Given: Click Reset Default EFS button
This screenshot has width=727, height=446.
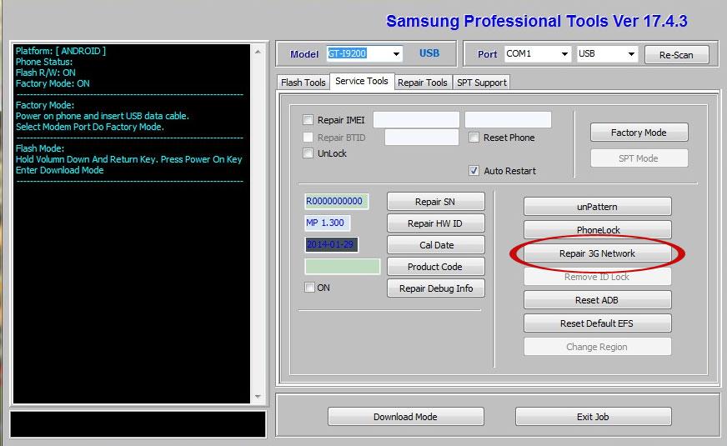Looking at the screenshot, I should point(597,323).
